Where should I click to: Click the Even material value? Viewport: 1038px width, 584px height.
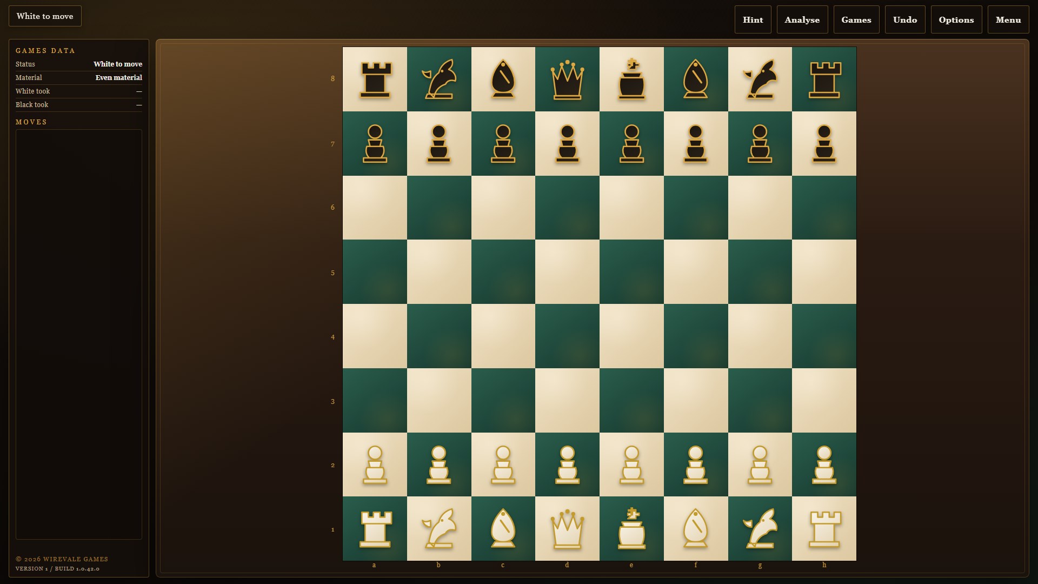(119, 77)
